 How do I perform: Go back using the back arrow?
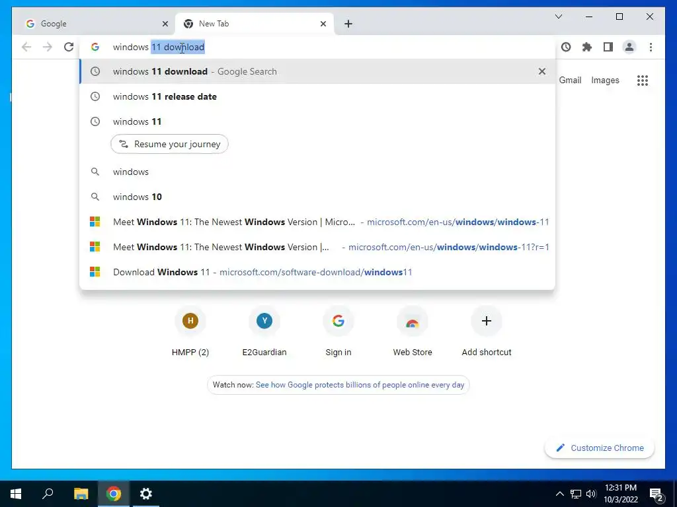[26, 47]
